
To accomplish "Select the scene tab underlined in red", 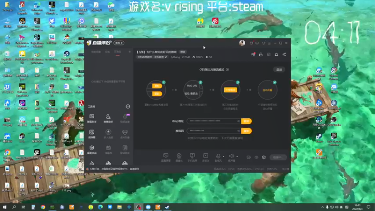I will click(x=118, y=52).
